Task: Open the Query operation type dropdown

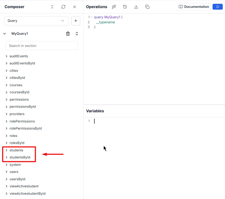Action: pos(36,21)
